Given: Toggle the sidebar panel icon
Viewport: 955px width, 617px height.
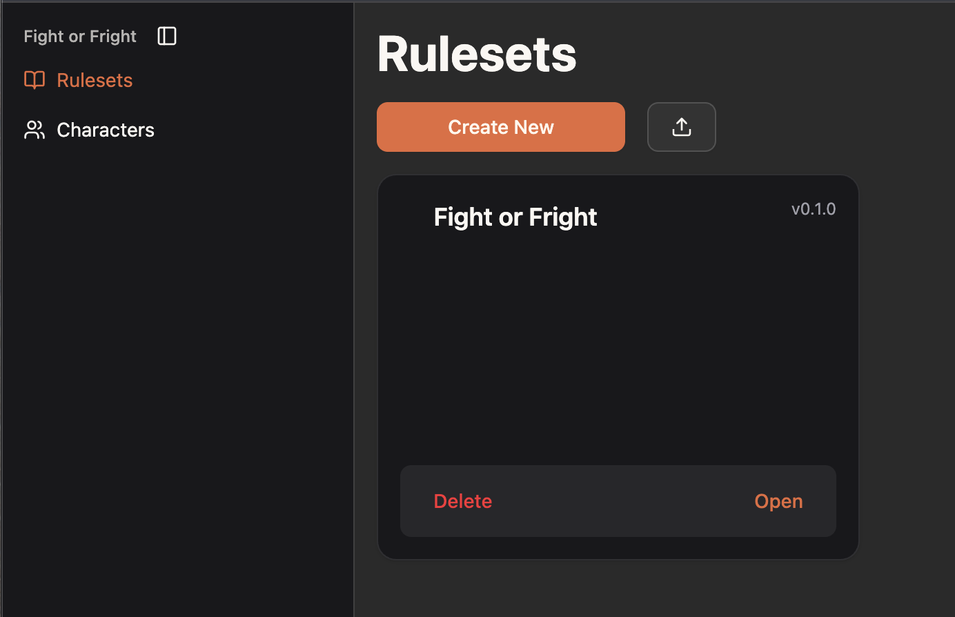Looking at the screenshot, I should click(167, 36).
